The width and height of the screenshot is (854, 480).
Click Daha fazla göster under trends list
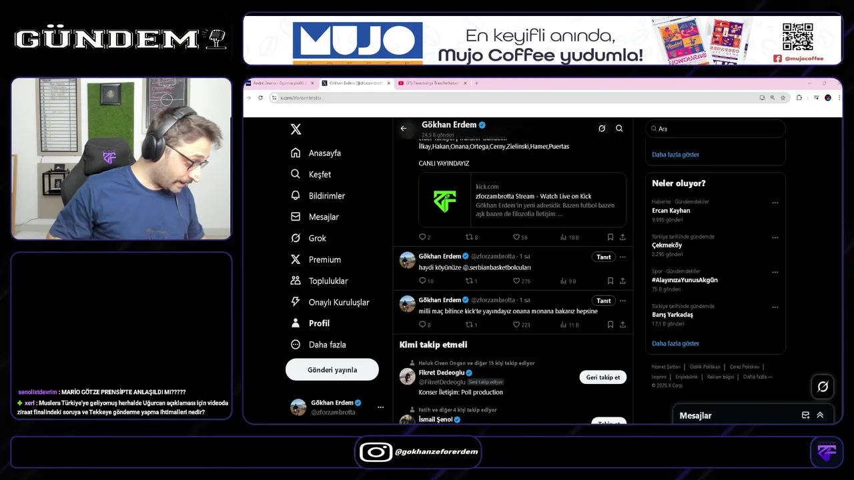675,343
